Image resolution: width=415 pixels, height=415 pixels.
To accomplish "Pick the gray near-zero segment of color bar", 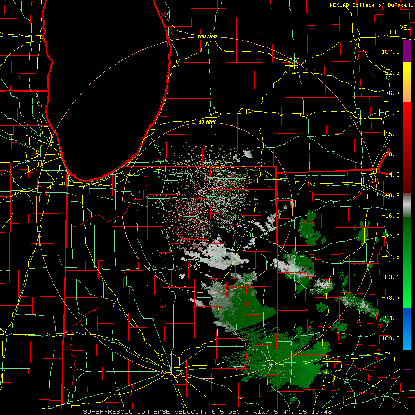I will (407, 204).
